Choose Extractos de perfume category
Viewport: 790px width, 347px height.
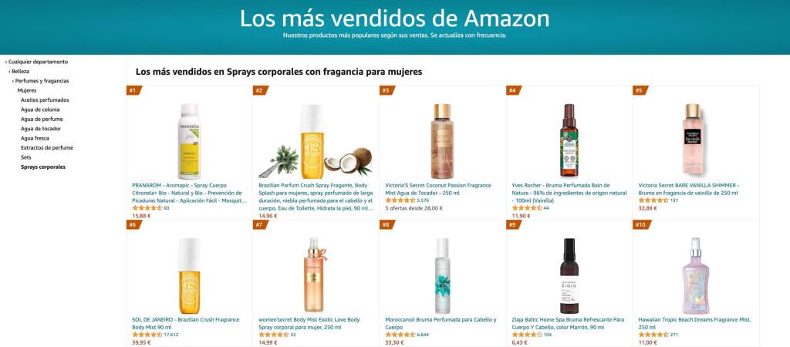point(47,148)
